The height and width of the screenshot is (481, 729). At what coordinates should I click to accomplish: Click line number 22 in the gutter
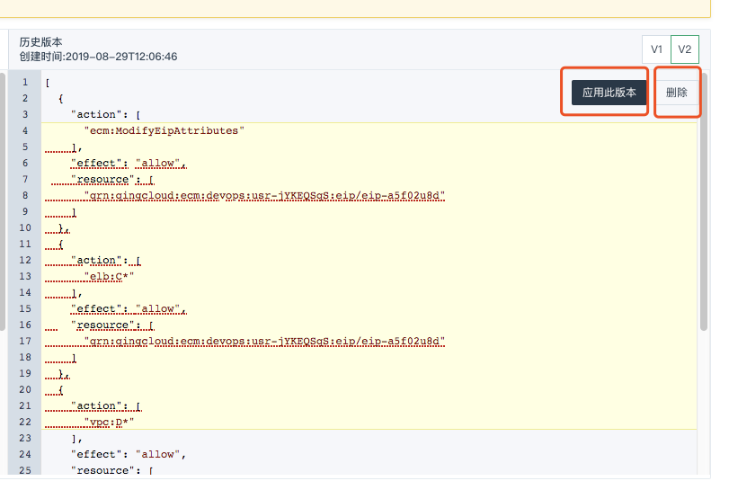click(25, 422)
